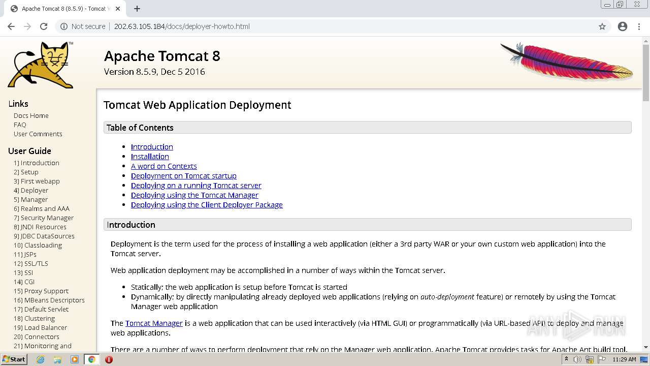Screen dimensions: 650x366
Task: Click the browser back arrow
Action: (x=11, y=26)
